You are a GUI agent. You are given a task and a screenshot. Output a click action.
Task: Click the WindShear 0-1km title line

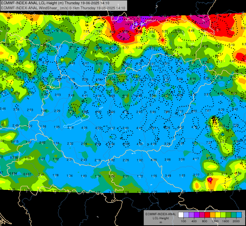(x=63, y=8)
